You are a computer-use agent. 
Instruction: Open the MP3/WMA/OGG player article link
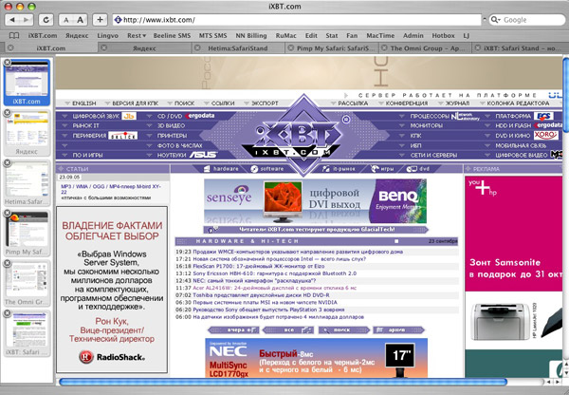111,189
